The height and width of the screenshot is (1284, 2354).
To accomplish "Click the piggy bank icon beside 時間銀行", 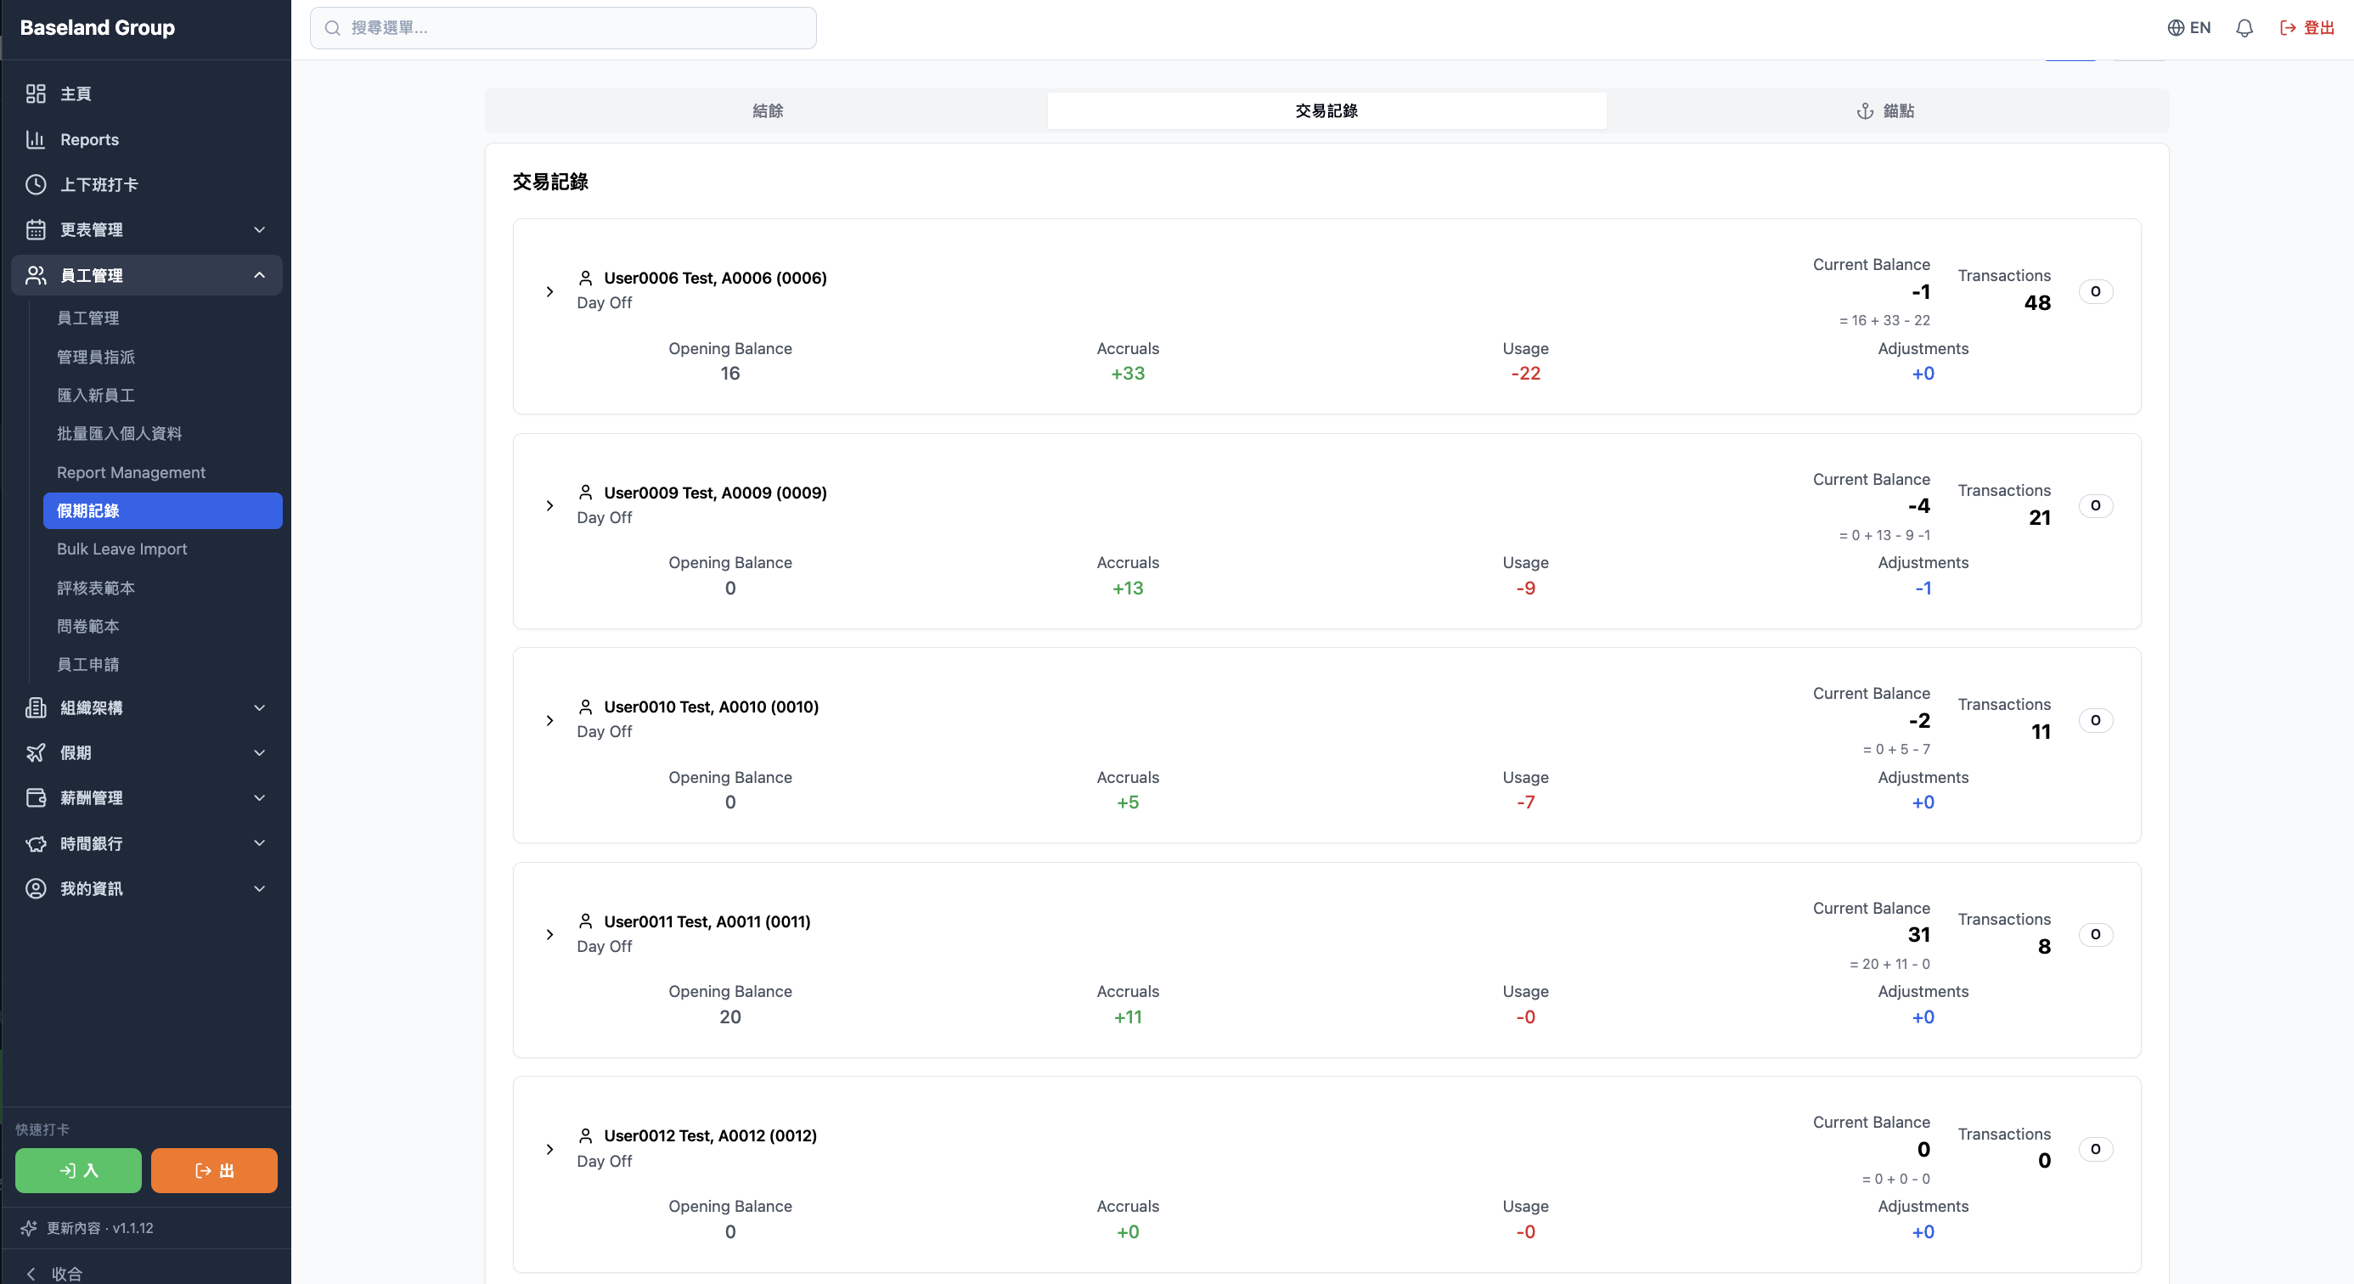I will pyautogui.click(x=36, y=842).
